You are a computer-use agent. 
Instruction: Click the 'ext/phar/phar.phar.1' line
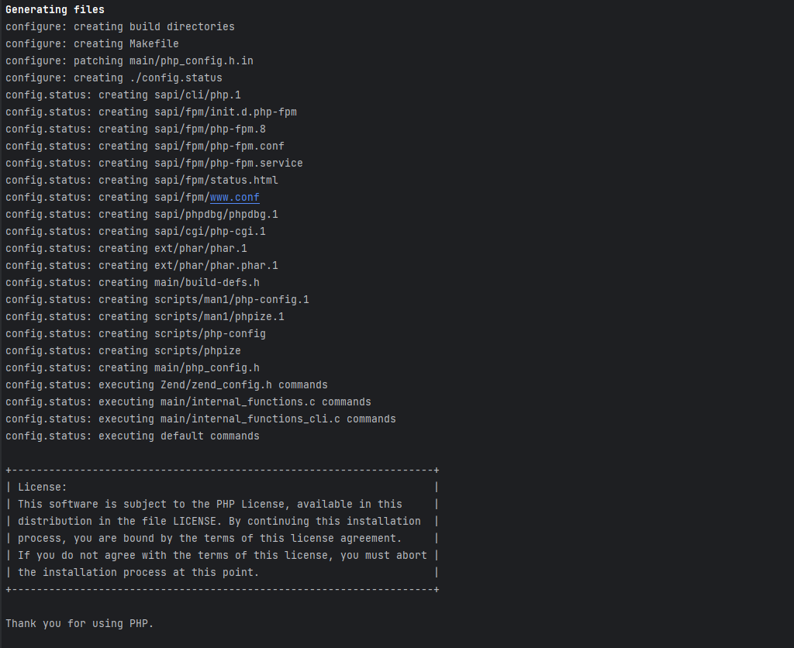(142, 266)
